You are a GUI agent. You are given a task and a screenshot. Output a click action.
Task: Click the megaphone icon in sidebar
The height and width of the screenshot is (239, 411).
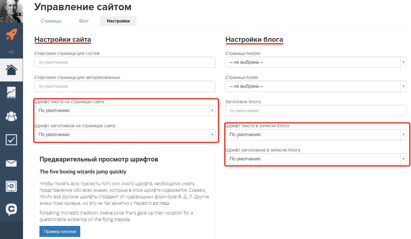coord(11,52)
